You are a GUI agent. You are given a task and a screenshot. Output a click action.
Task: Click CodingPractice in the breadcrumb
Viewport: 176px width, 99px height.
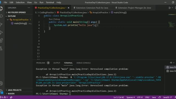pos(46,12)
